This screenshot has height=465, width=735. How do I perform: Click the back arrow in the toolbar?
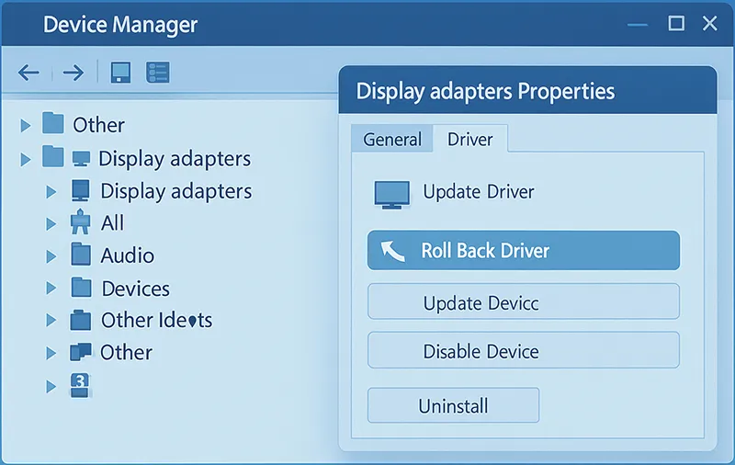tap(28, 73)
